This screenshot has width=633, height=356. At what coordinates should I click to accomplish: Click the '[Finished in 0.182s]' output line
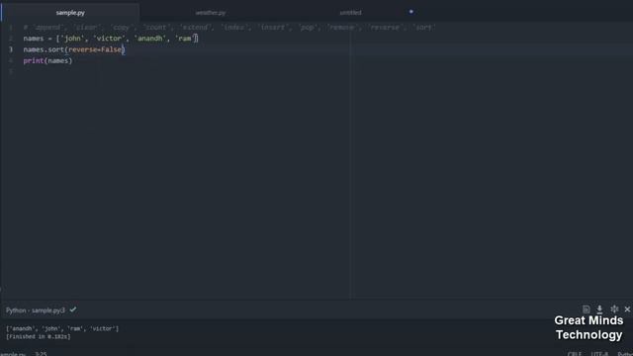[39, 336]
